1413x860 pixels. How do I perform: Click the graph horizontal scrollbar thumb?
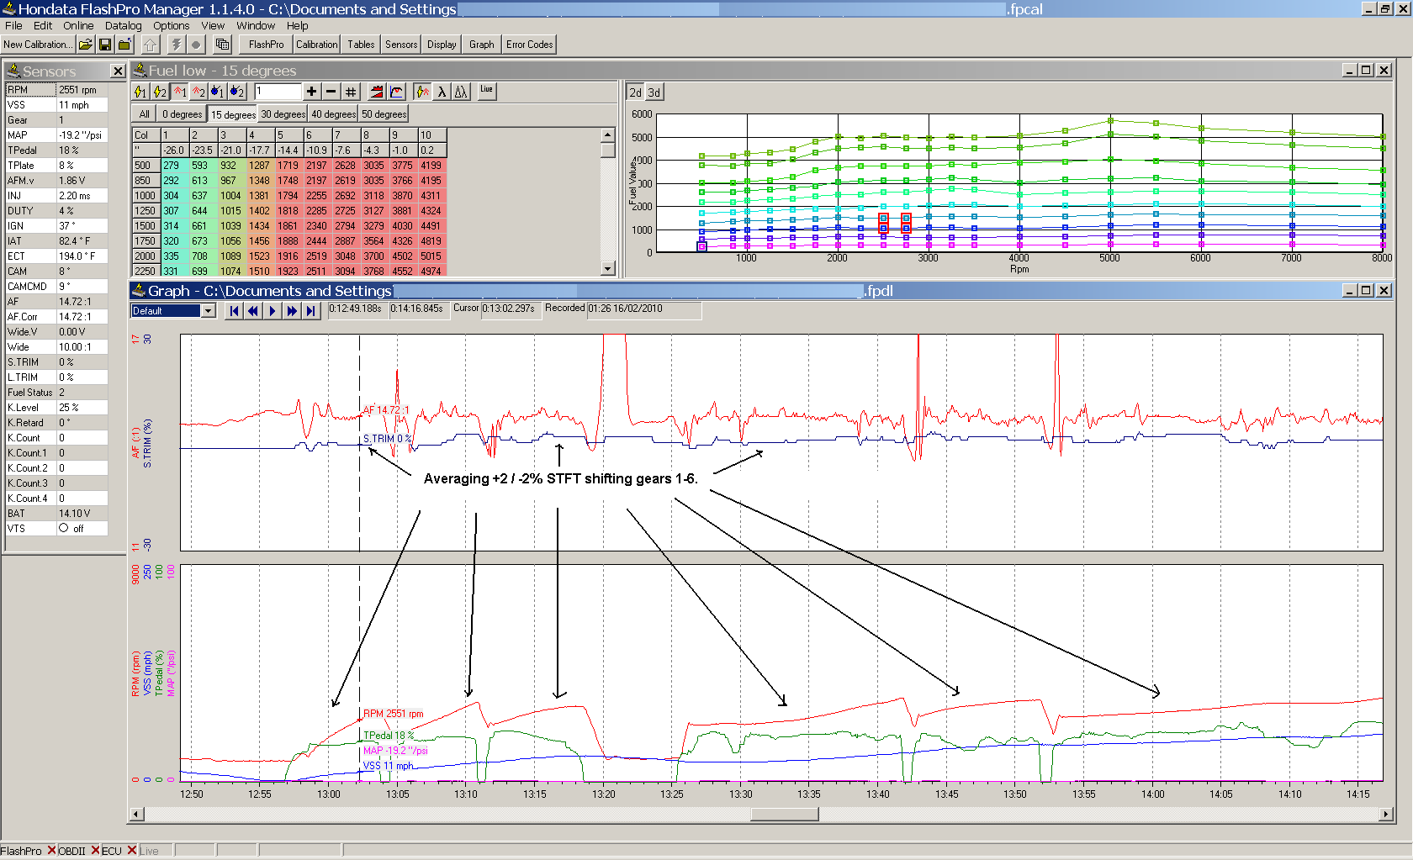pos(784,814)
